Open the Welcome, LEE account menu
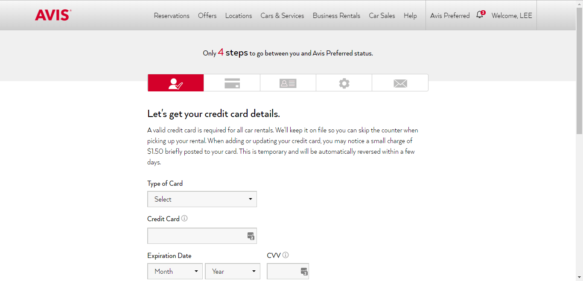583x281 pixels. pyautogui.click(x=512, y=15)
